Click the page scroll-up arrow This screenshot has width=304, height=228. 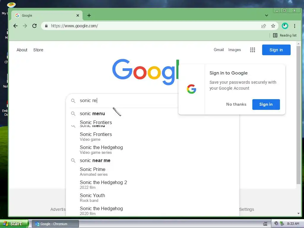(x=298, y=44)
